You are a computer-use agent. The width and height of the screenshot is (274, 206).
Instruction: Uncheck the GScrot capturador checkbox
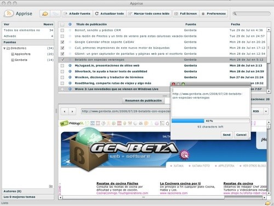coord(62,54)
